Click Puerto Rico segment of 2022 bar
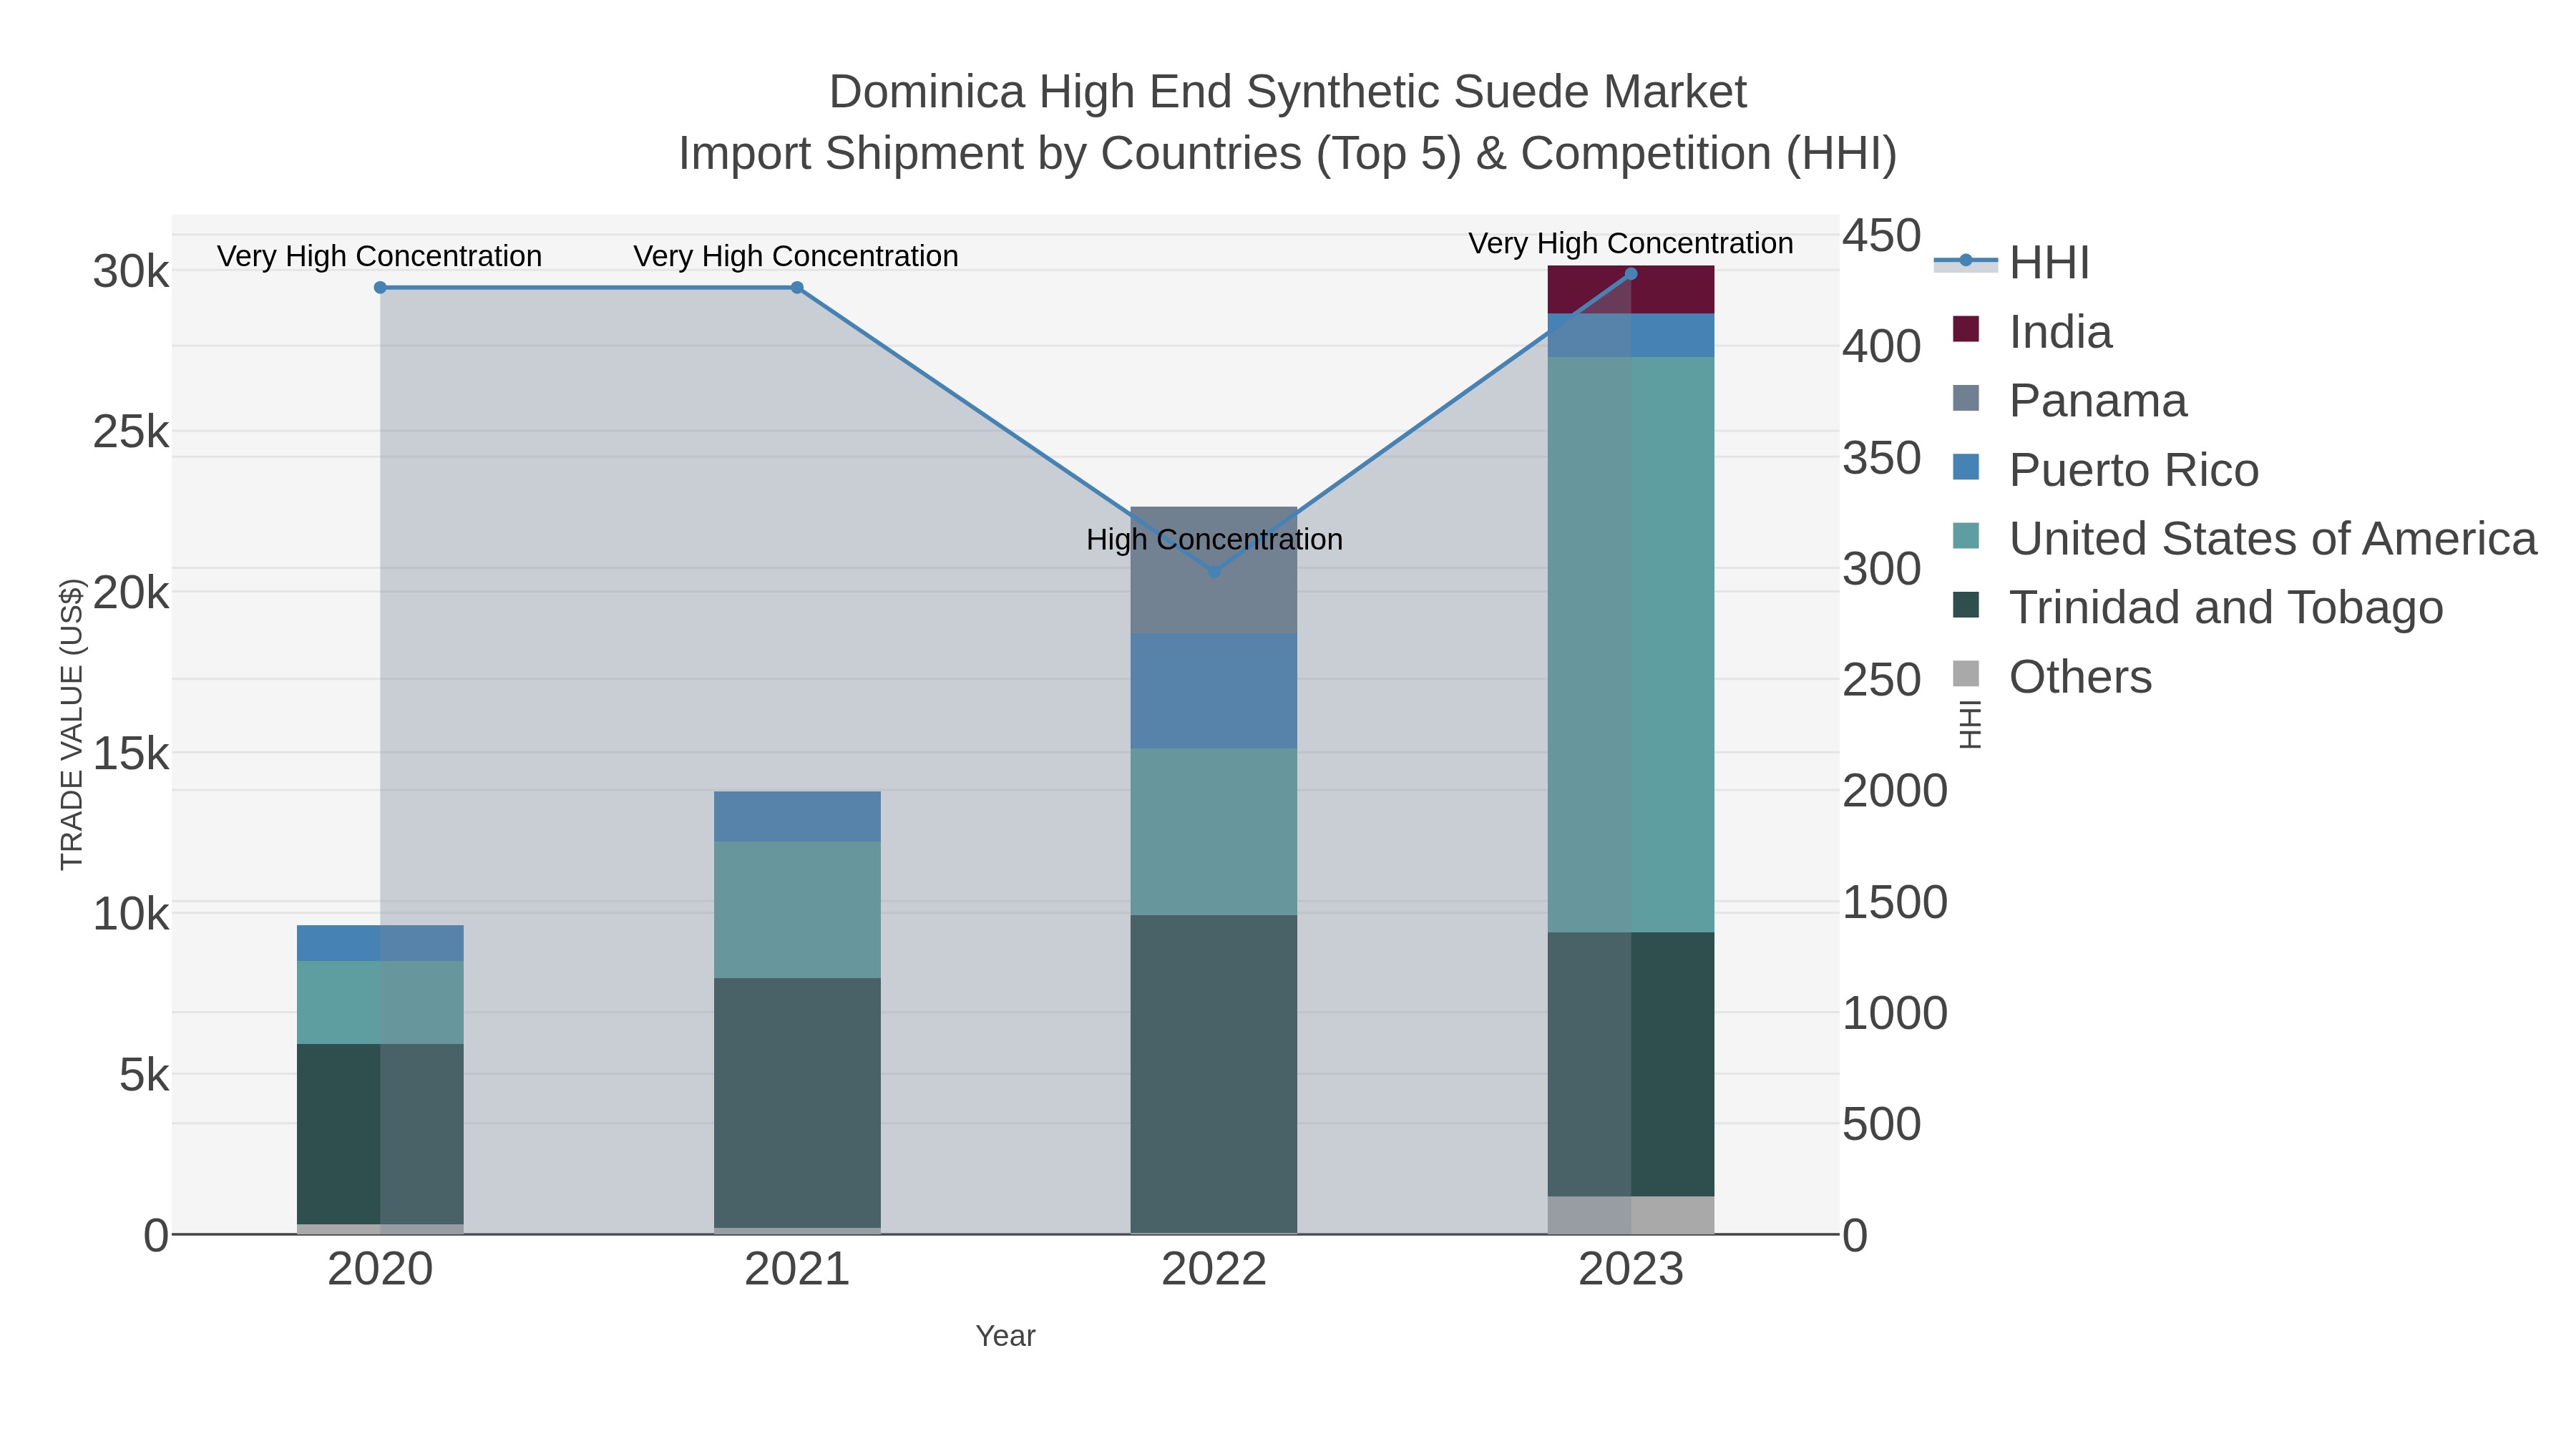The width and height of the screenshot is (2576, 1449). (1214, 691)
